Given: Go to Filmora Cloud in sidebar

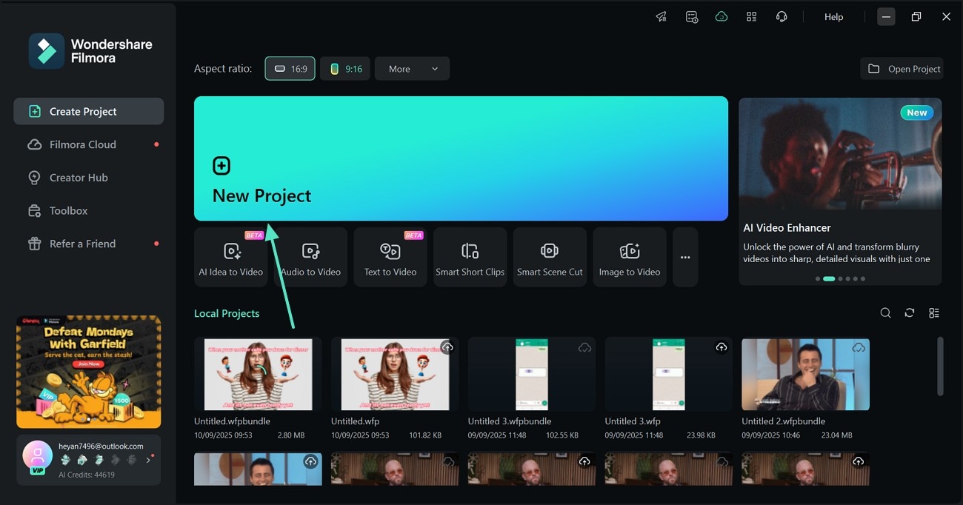Looking at the screenshot, I should pyautogui.click(x=89, y=144).
